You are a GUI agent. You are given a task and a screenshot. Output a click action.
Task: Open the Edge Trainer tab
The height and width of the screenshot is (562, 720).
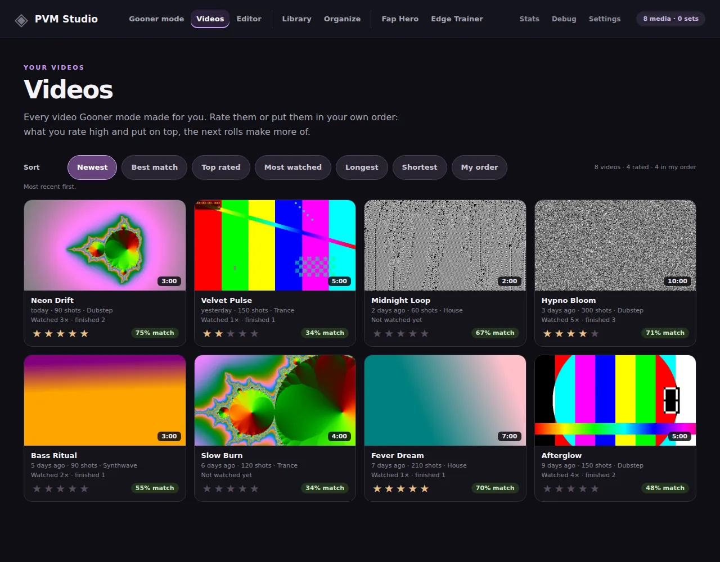pyautogui.click(x=457, y=19)
